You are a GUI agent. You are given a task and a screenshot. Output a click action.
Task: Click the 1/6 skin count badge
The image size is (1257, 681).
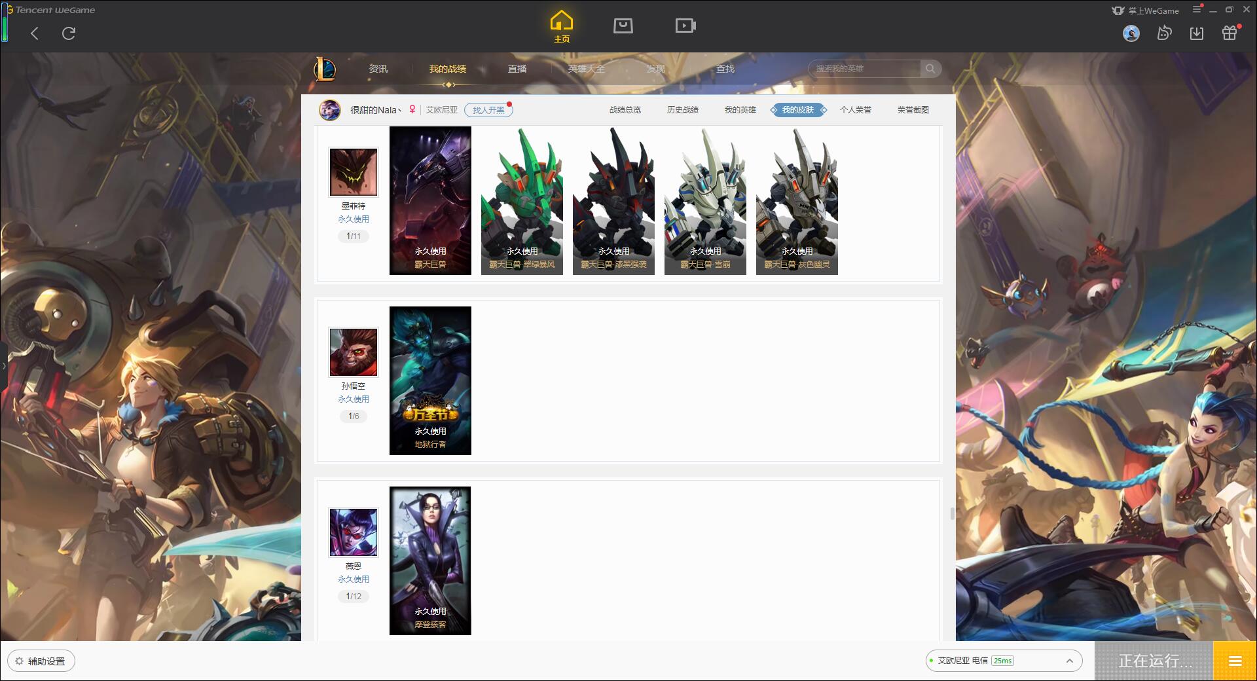tap(354, 416)
